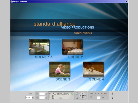Screen dimensions: 138x103
Task: Click the stop playback button
Action: point(96,93)
